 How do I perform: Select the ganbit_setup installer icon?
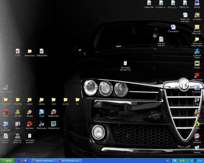(6, 88)
